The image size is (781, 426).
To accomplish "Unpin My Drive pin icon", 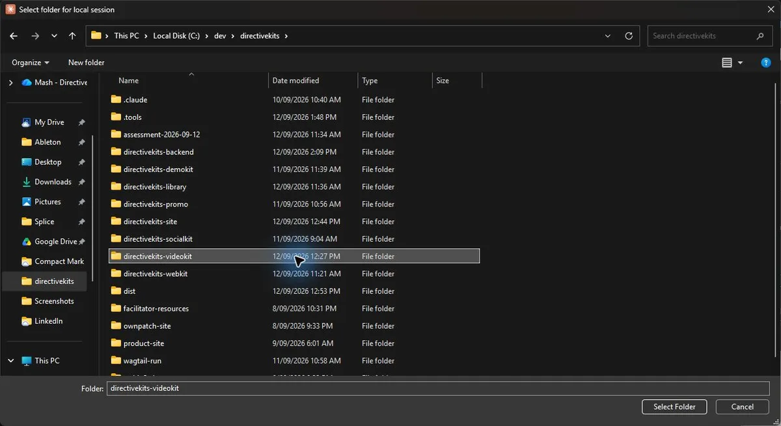I will [81, 122].
